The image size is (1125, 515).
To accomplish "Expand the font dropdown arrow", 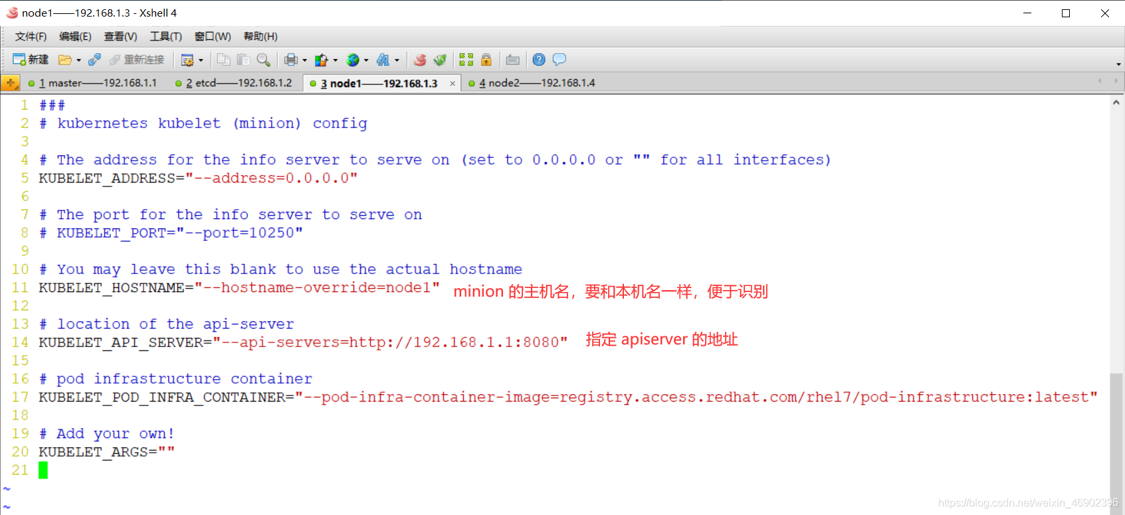I will pyautogui.click(x=397, y=60).
